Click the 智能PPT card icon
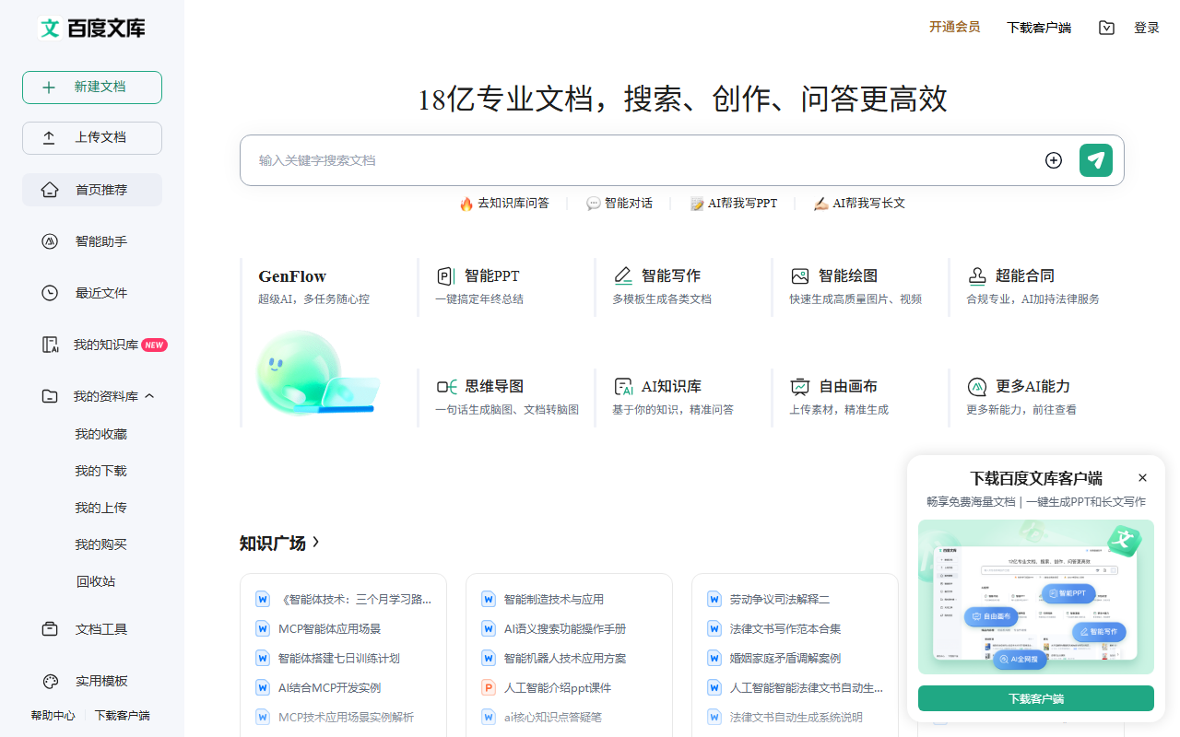Viewport: 1180px width, 737px height. tap(446, 276)
